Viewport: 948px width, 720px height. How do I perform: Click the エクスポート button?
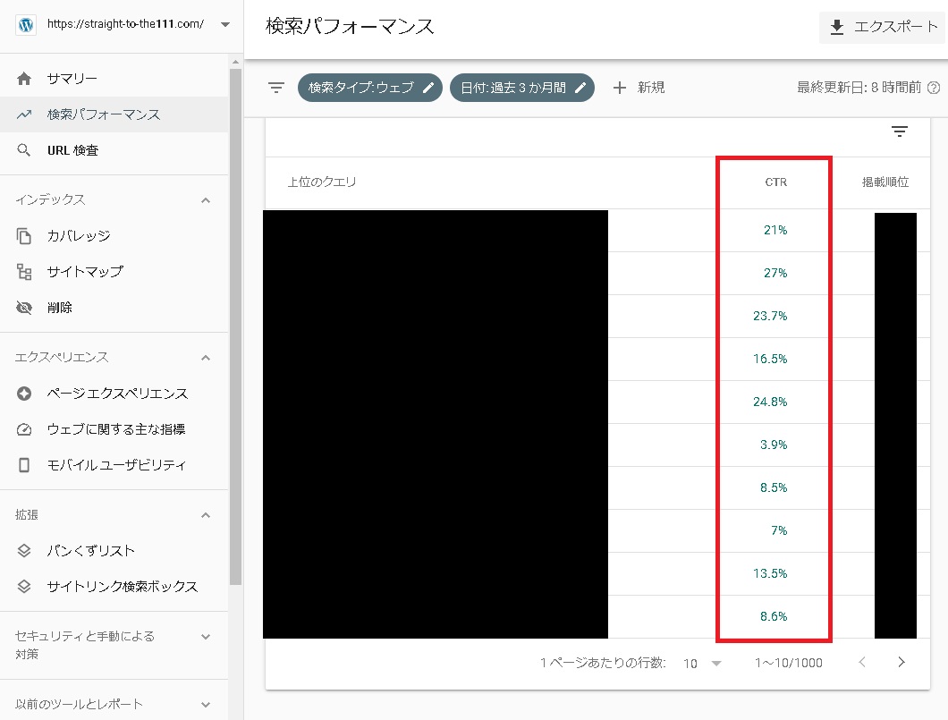coord(883,27)
